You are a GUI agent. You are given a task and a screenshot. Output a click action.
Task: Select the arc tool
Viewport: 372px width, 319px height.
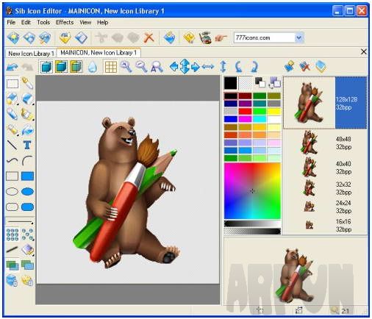click(x=27, y=161)
